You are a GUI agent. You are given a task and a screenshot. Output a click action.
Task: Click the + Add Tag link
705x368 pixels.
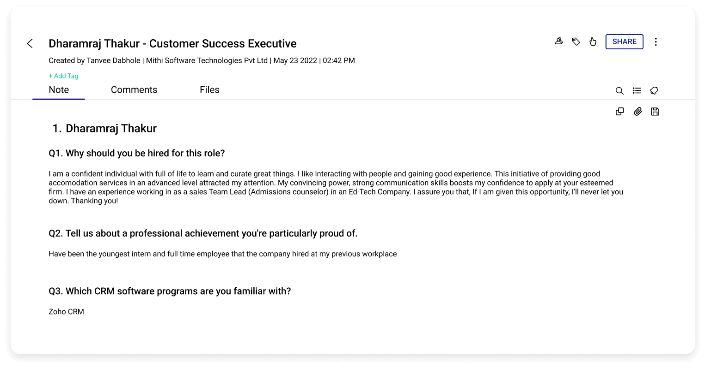[63, 76]
